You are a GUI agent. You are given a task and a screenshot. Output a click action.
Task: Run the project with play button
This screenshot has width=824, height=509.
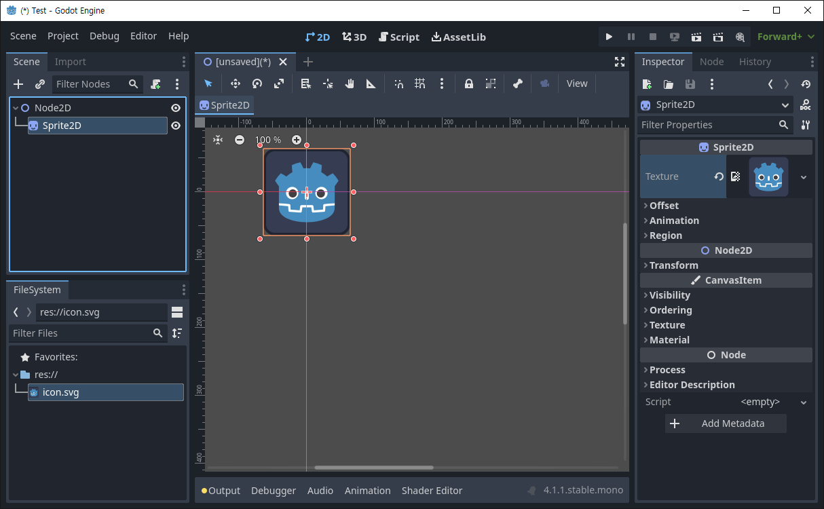(x=609, y=37)
